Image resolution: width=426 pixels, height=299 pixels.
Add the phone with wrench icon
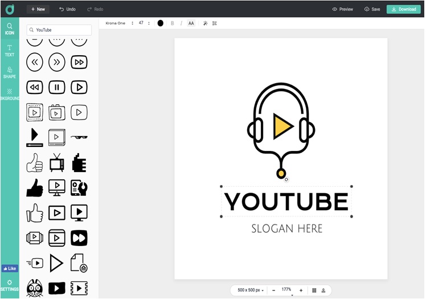(79, 187)
